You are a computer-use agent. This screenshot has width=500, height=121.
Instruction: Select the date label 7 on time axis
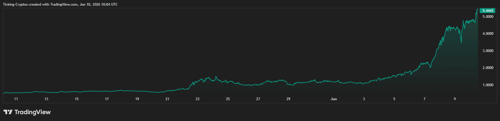(425, 99)
